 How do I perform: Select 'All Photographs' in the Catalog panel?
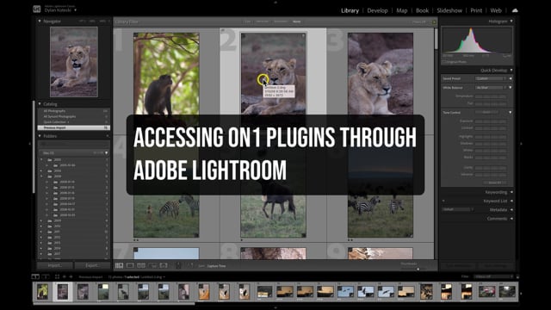(x=73, y=111)
